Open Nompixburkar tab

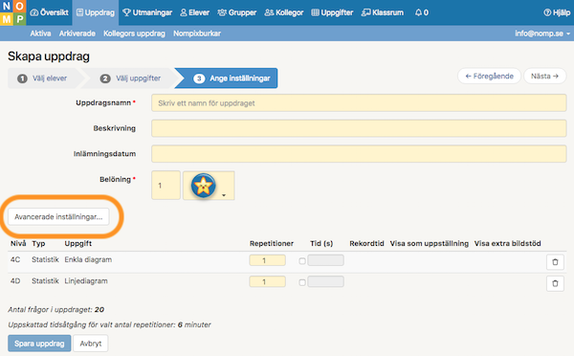coord(197,33)
